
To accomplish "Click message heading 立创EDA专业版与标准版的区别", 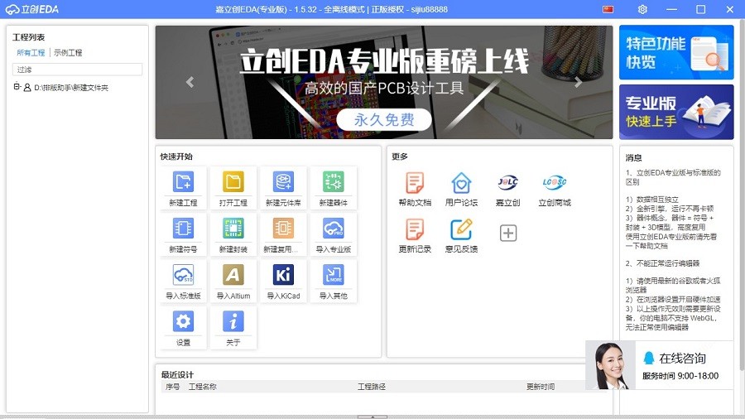I will pos(673,177).
